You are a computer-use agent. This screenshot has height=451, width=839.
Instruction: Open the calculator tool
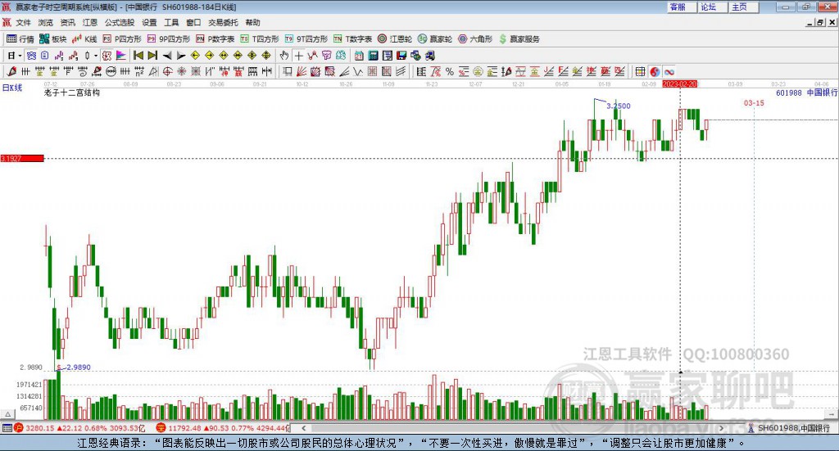374,56
